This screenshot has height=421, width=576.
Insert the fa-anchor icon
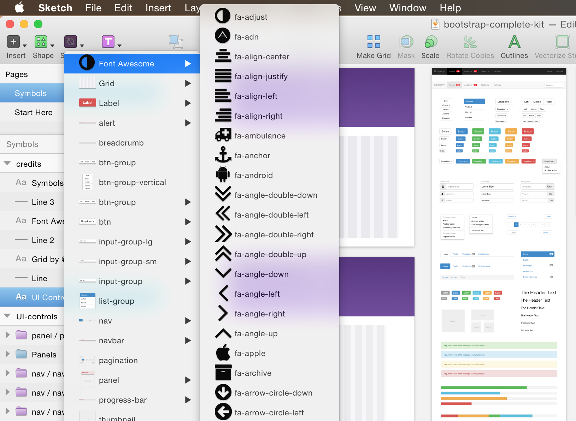(x=270, y=155)
